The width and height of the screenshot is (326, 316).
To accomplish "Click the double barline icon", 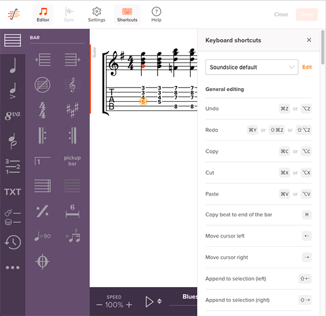I will [x=42, y=186].
